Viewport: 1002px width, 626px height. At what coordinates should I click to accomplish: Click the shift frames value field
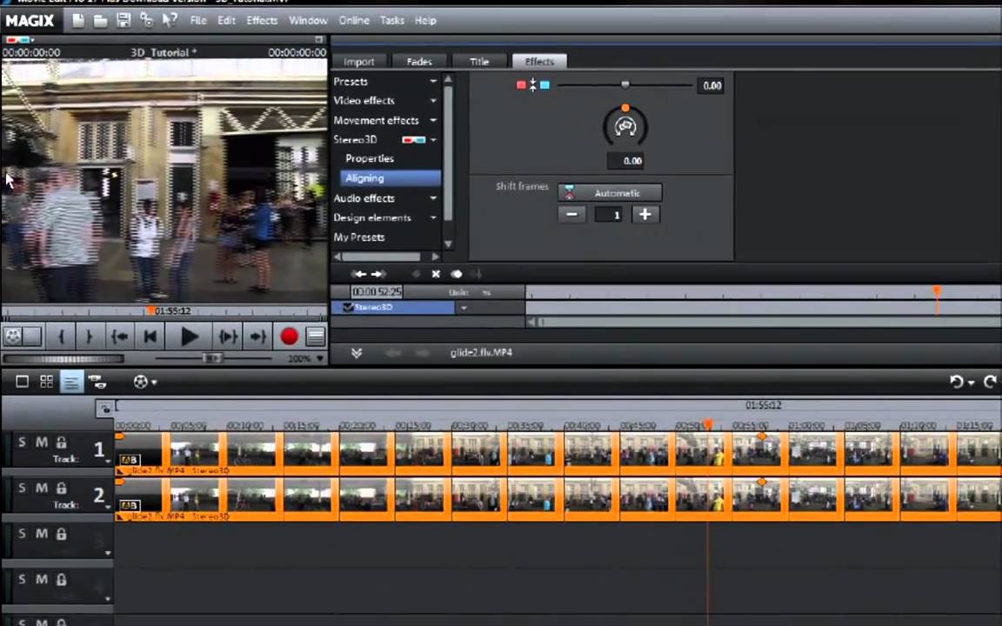608,215
